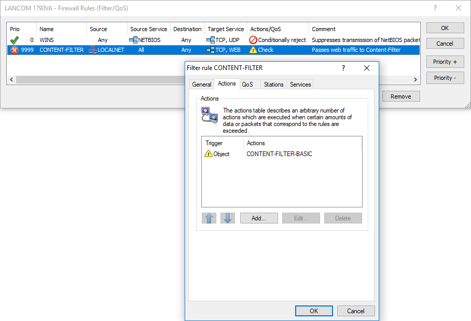Click the yellow warning Check action icon
This screenshot has height=321, width=471.
pos(253,50)
